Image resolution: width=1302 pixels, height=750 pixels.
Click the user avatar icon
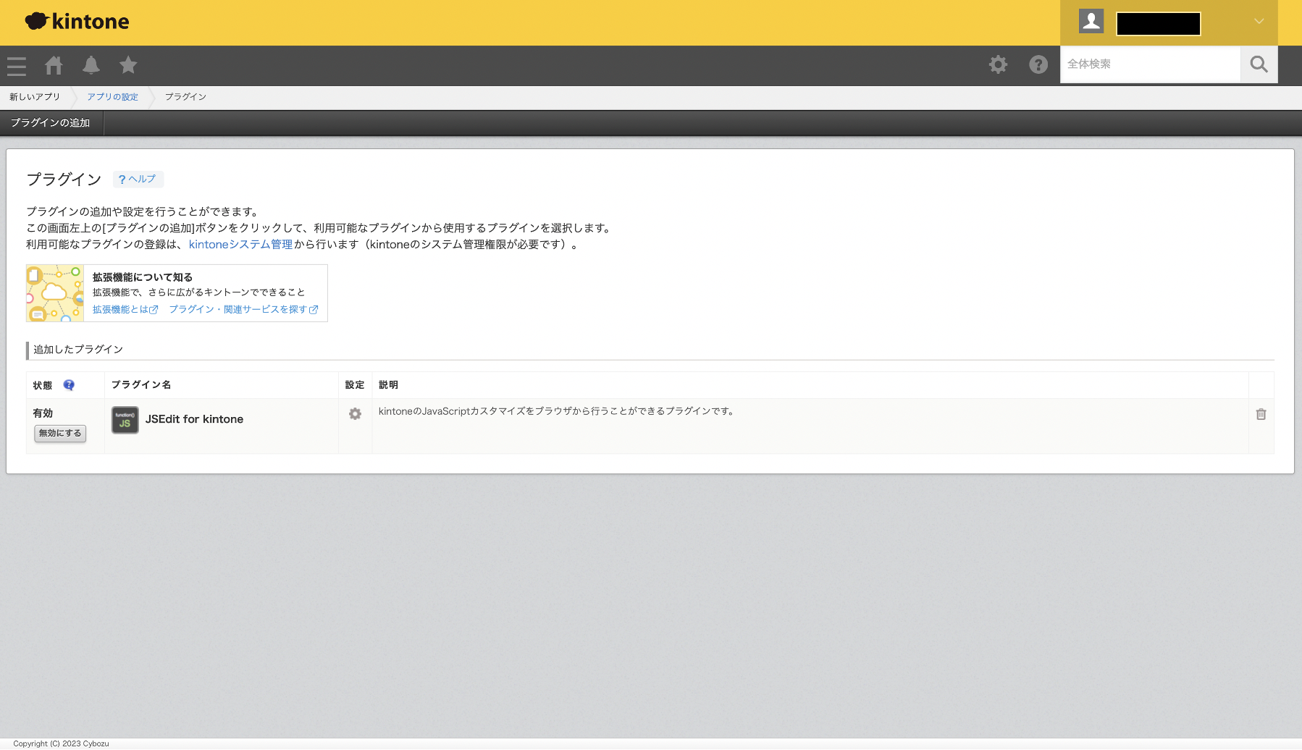coord(1091,22)
